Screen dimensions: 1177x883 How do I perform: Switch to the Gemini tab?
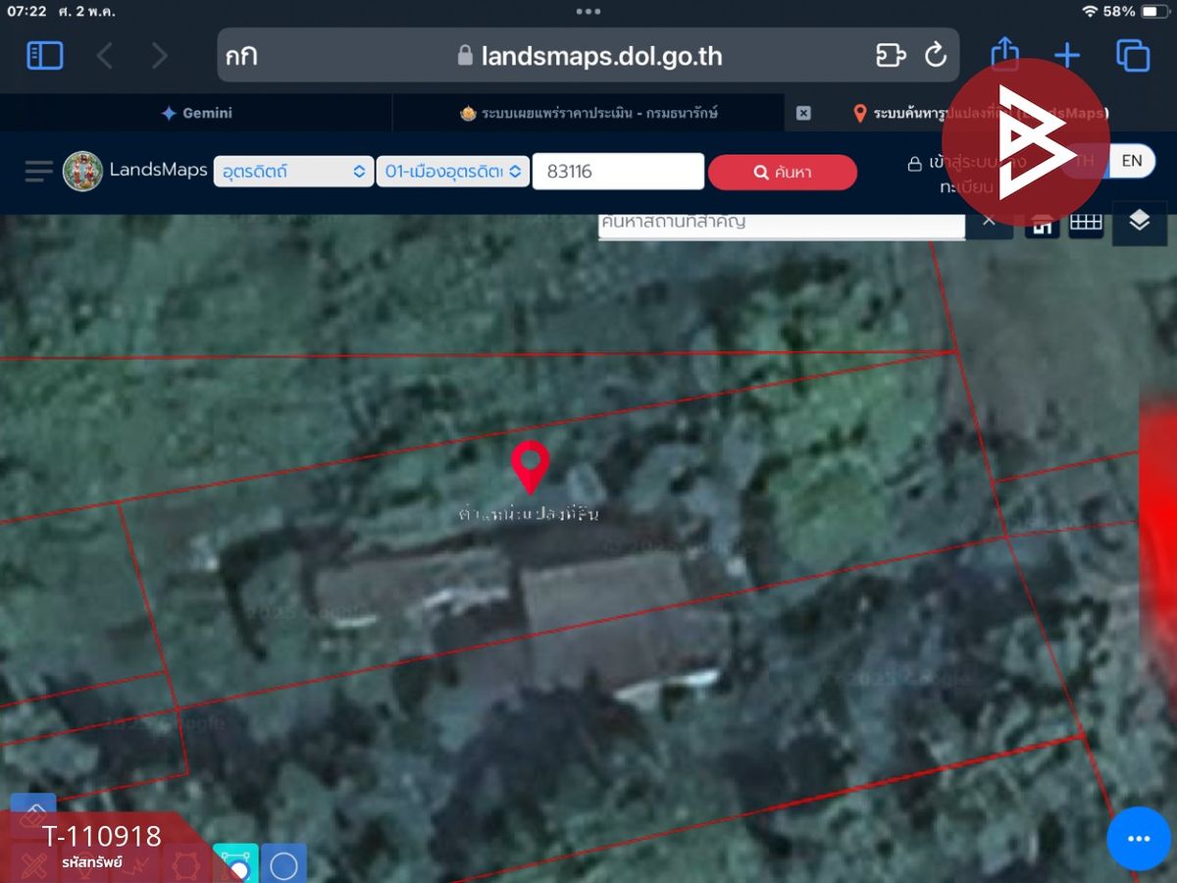[196, 113]
